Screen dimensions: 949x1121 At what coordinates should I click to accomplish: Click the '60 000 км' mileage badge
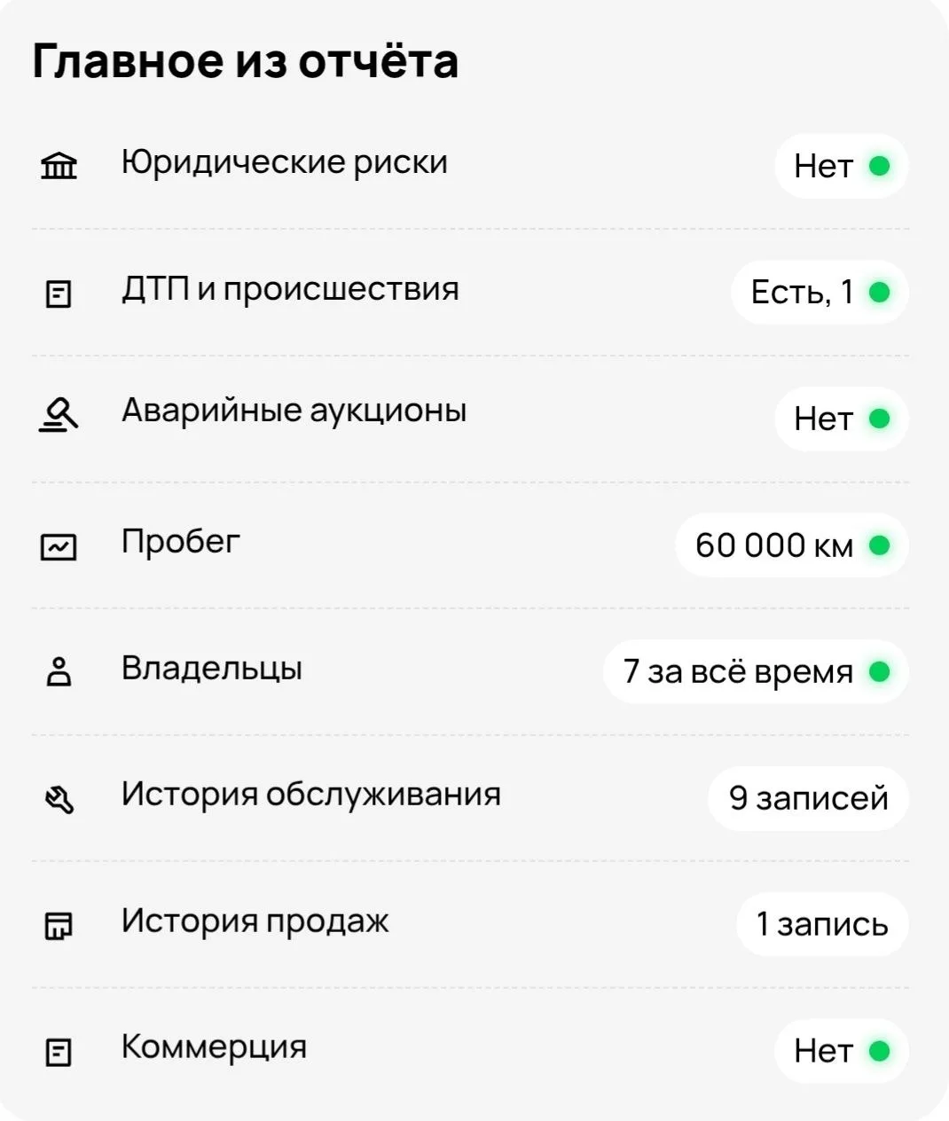[792, 545]
